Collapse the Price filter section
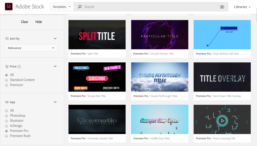 click(x=55, y=66)
